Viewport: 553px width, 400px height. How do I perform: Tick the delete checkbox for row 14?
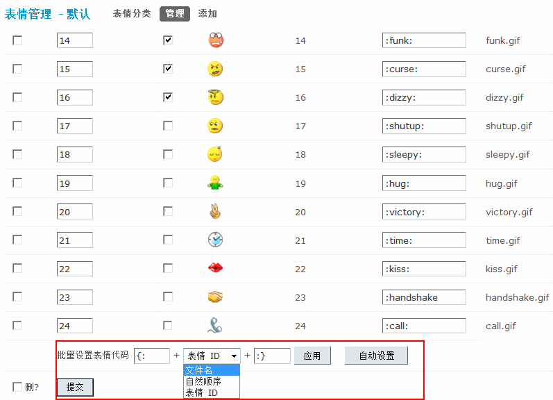click(x=17, y=40)
